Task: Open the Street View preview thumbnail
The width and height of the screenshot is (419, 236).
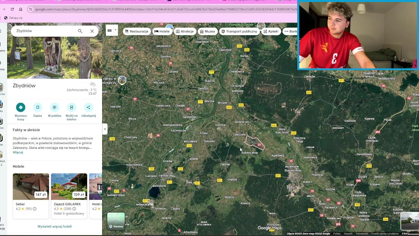Action: click(x=410, y=221)
